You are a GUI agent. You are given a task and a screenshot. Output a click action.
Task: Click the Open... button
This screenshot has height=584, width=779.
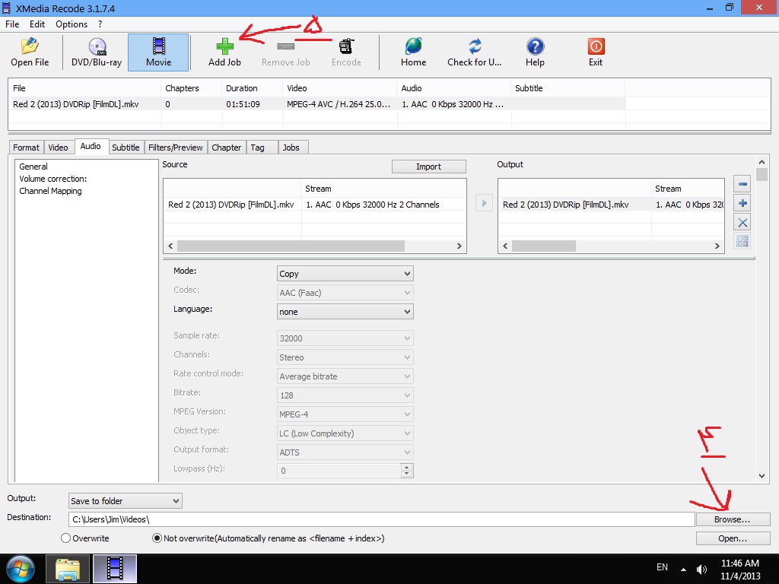(733, 538)
